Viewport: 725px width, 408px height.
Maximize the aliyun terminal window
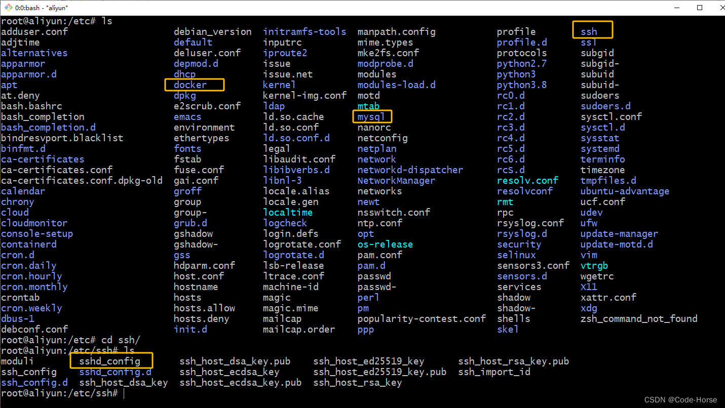(700, 8)
